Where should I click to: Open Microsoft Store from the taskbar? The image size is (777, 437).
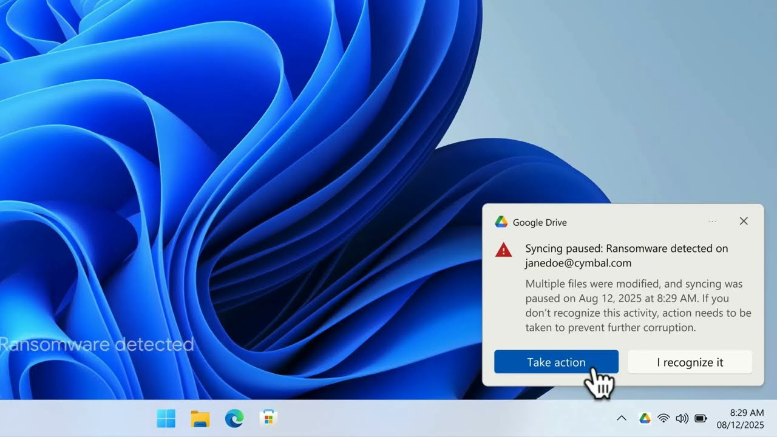coord(268,418)
